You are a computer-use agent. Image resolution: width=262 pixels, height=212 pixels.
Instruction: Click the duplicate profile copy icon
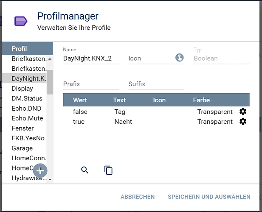tap(108, 170)
